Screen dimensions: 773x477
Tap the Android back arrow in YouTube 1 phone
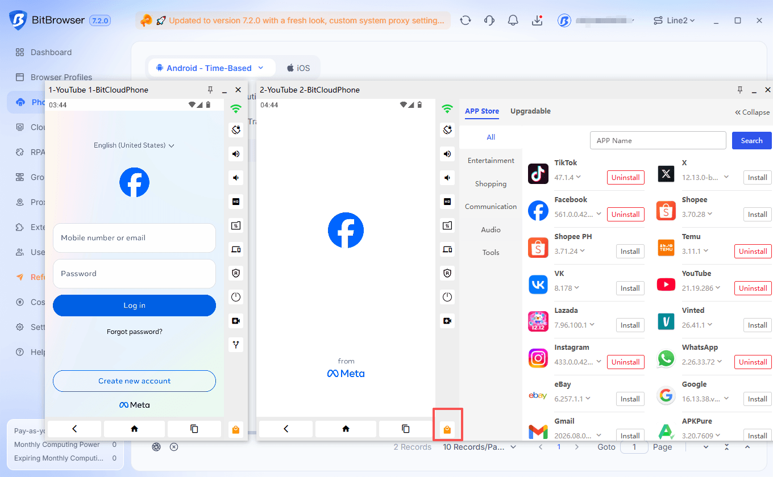tap(74, 429)
